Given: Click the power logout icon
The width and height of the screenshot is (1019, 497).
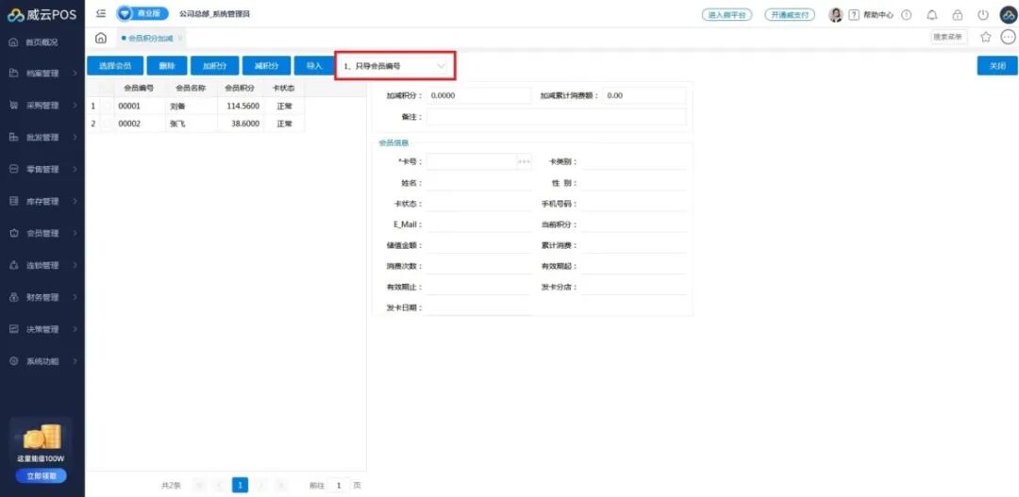Looking at the screenshot, I should pos(983,15).
